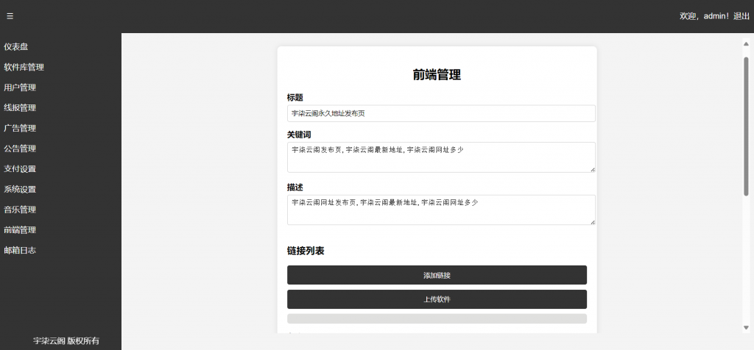
Task: Go to 系统设置
Action: point(20,189)
